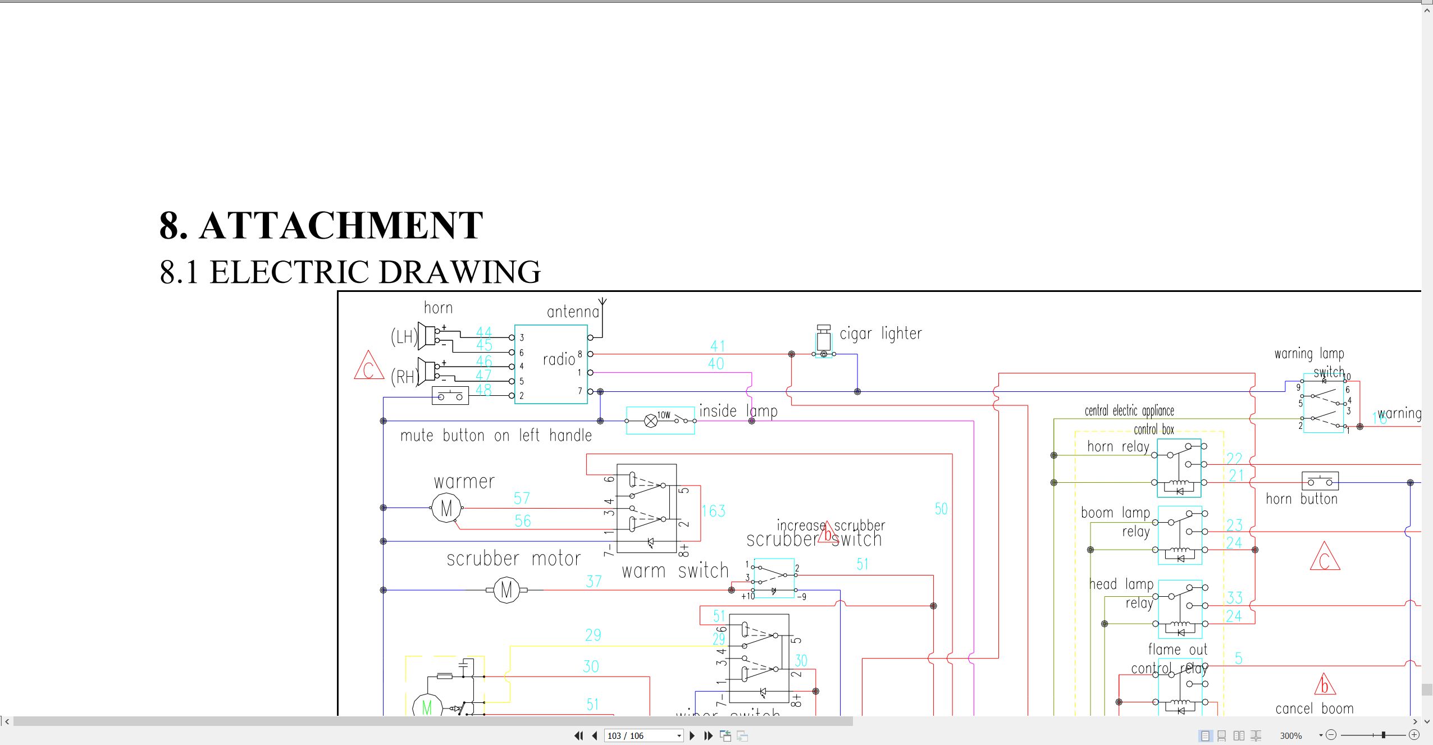Open the zoom level dropdown arrow
This screenshot has height=745, width=1433.
point(1321,735)
